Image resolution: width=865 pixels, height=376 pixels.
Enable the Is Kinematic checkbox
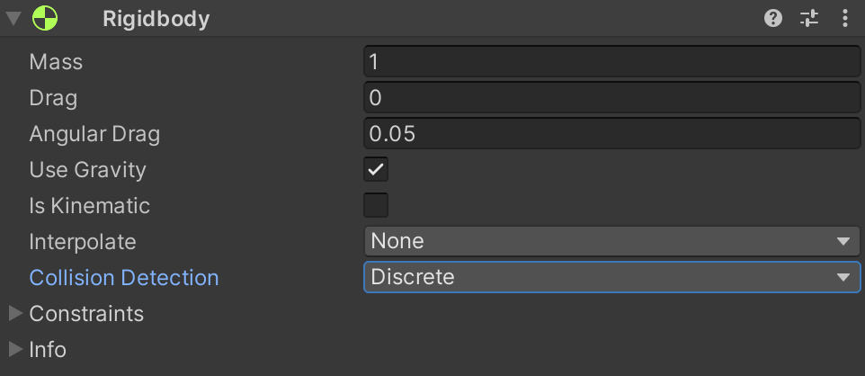pyautogui.click(x=376, y=205)
